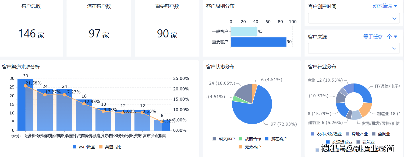Open the 等于任意一个 condition dropdown
The height and width of the screenshot is (157, 404).
[x=380, y=36]
